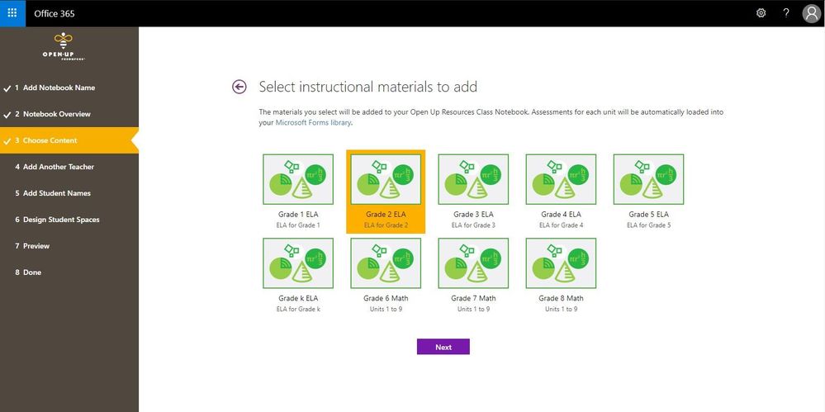Open the Office 365 app launcher
The image size is (825, 412).
12,13
